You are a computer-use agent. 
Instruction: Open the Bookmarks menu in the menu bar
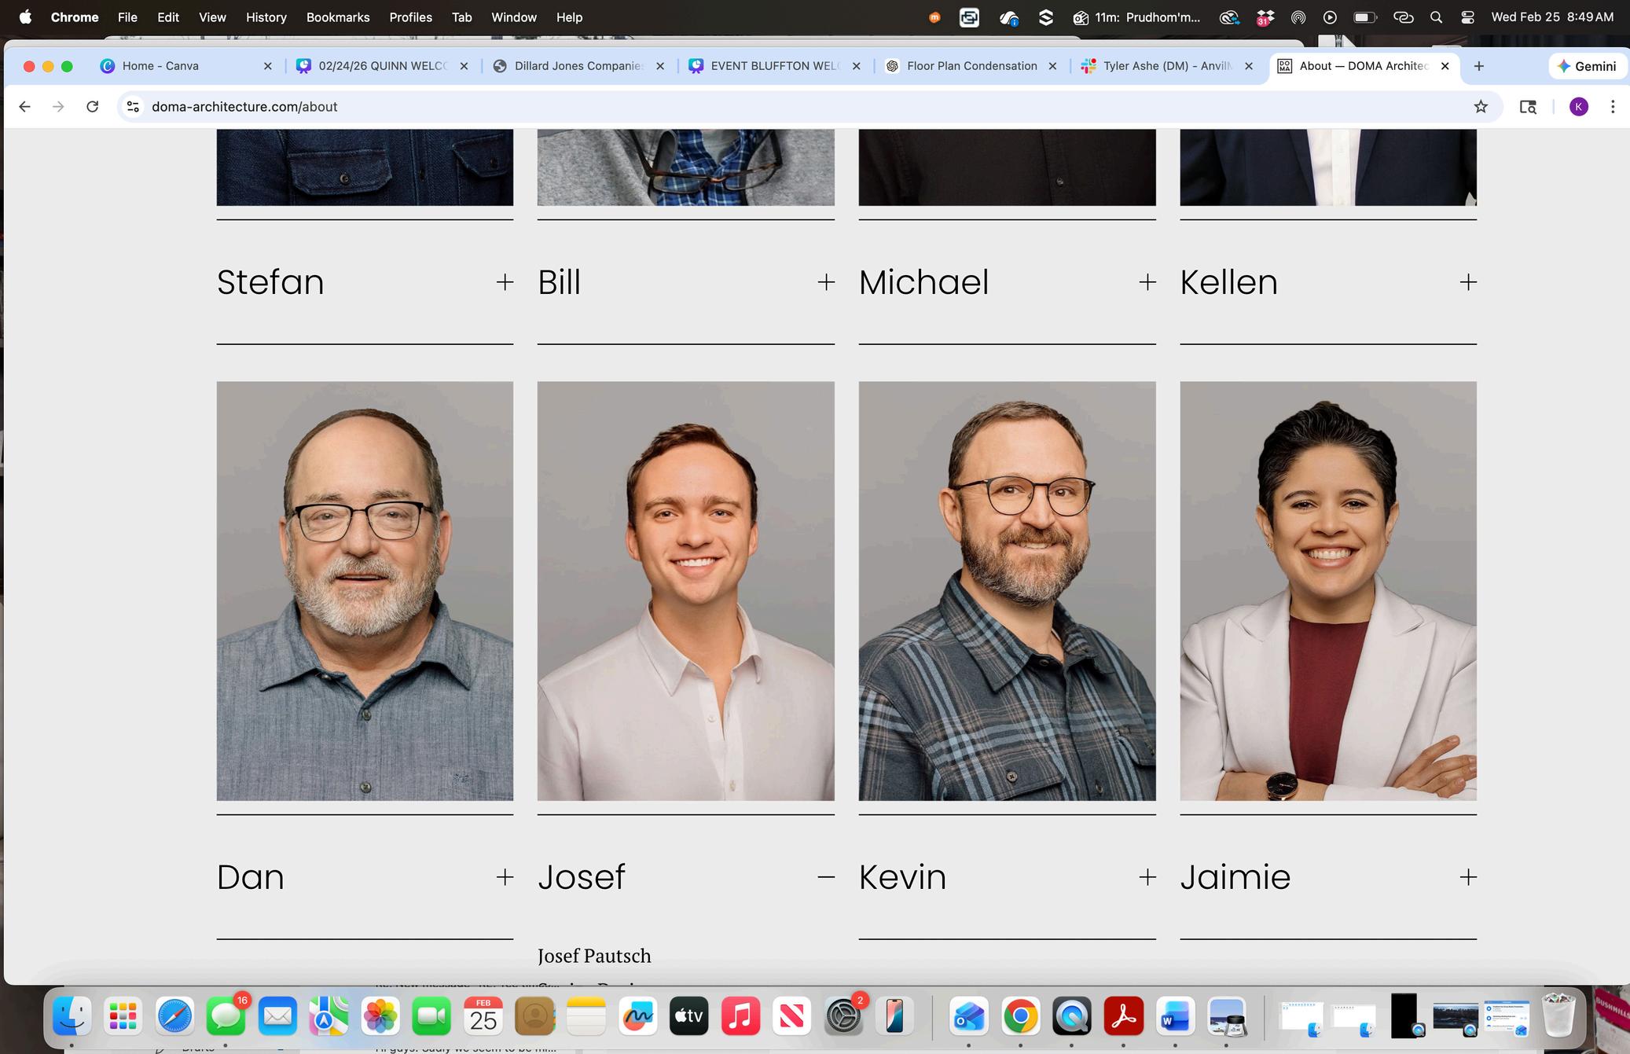[x=337, y=17]
